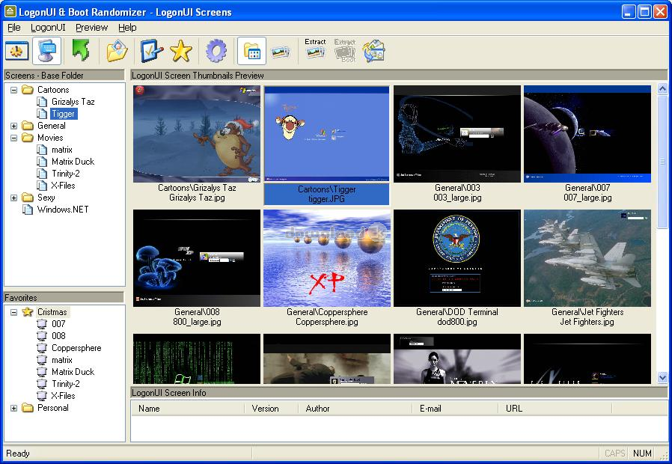672x464 pixels.
Task: Select the Coppersphere thumbnail
Action: [327, 258]
